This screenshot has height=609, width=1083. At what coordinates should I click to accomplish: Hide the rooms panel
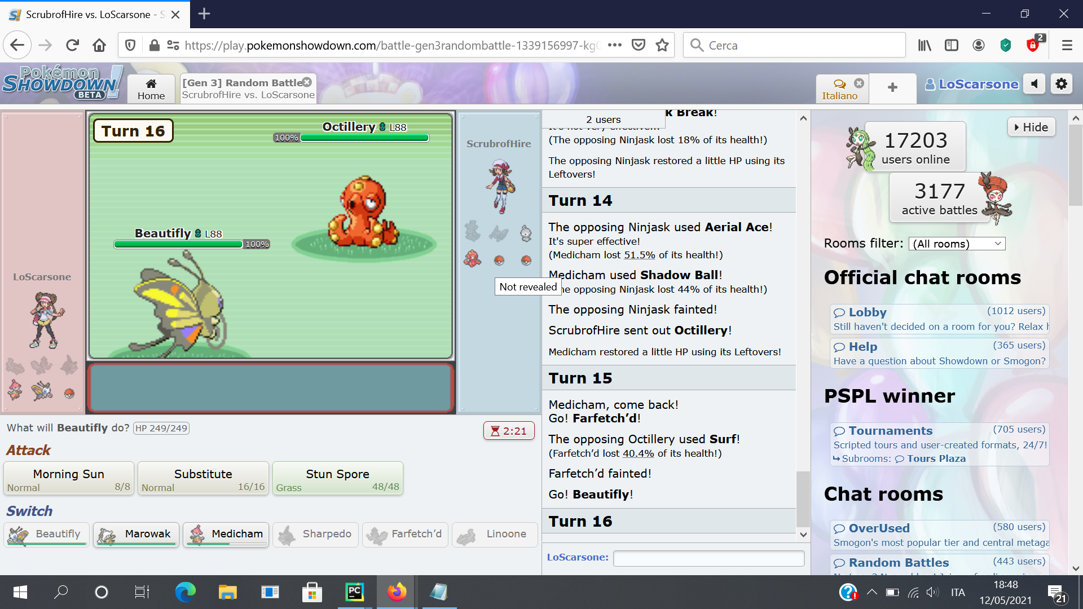point(1031,127)
